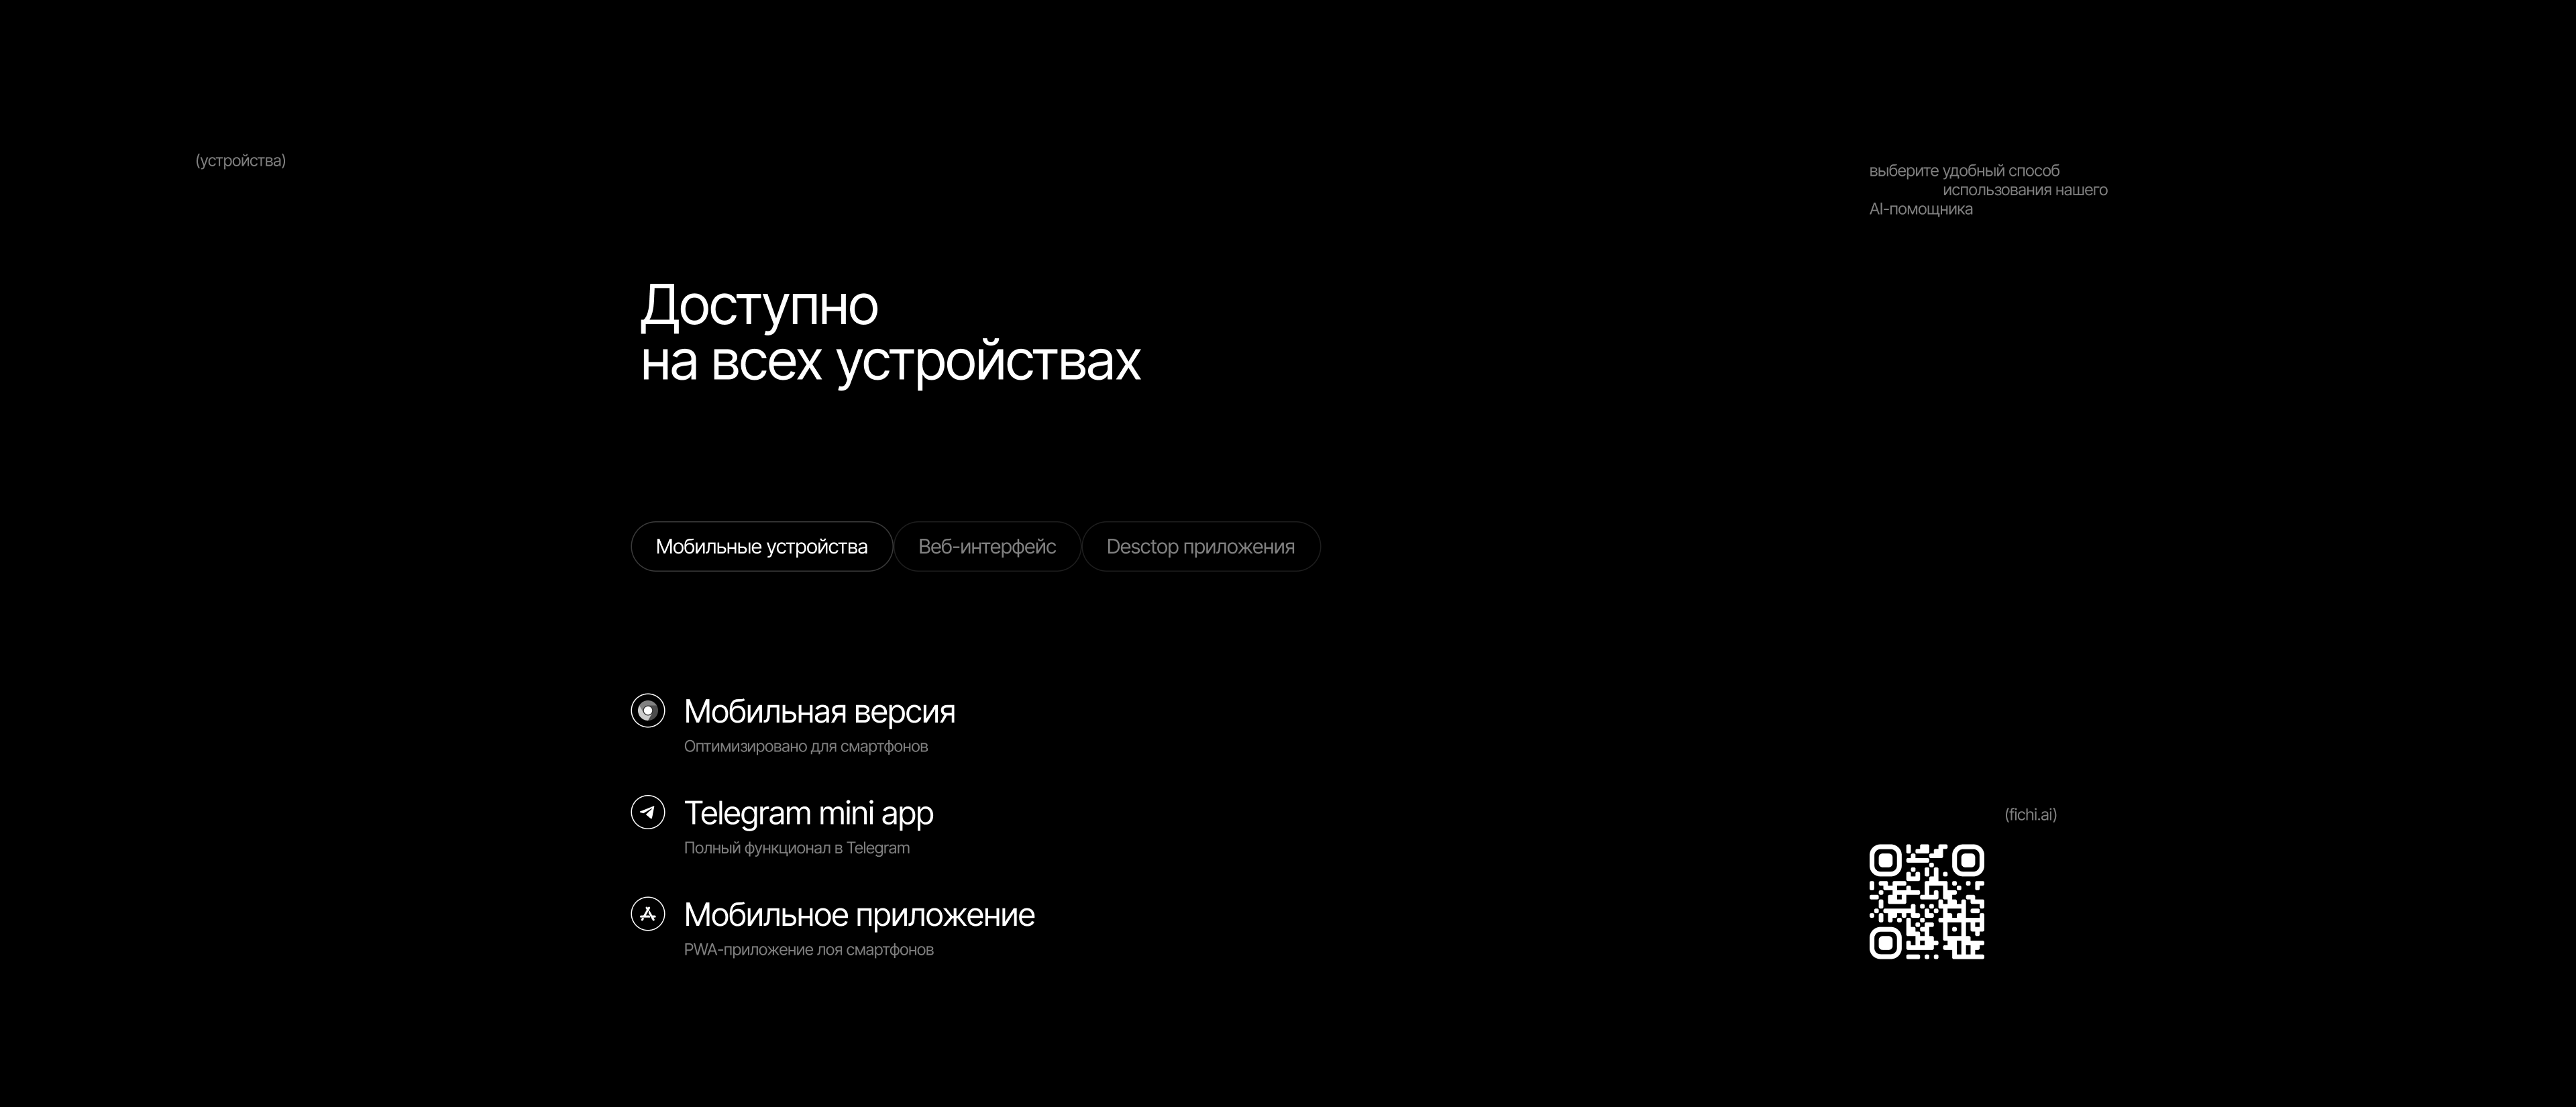The image size is (2576, 1107).
Task: Click the Telegram paper plane icon
Action: coord(648,812)
